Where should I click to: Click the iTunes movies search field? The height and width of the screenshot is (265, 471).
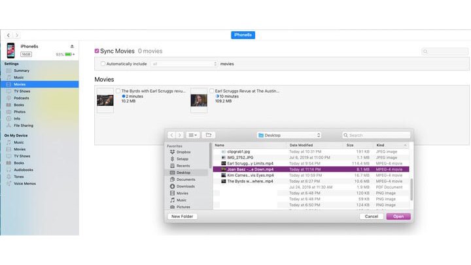(445, 52)
